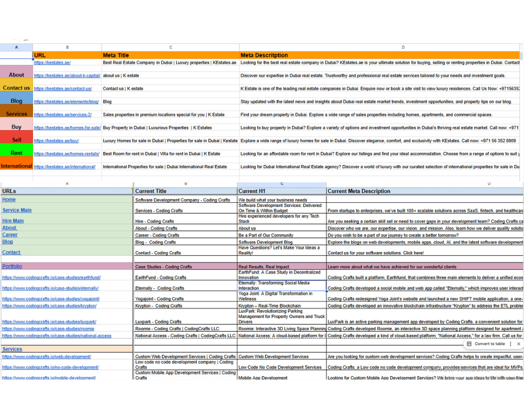
Task: Open the kestates elements/blog link
Action: [66, 102]
